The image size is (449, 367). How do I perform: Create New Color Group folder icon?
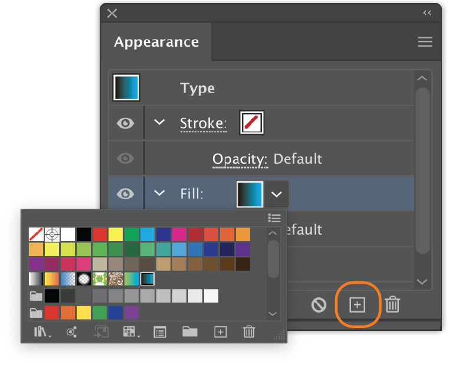click(190, 332)
